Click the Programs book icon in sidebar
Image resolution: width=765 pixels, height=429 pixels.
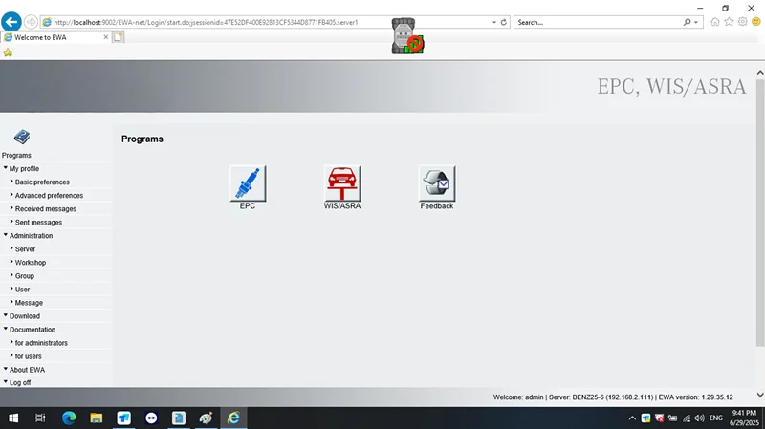(x=21, y=137)
